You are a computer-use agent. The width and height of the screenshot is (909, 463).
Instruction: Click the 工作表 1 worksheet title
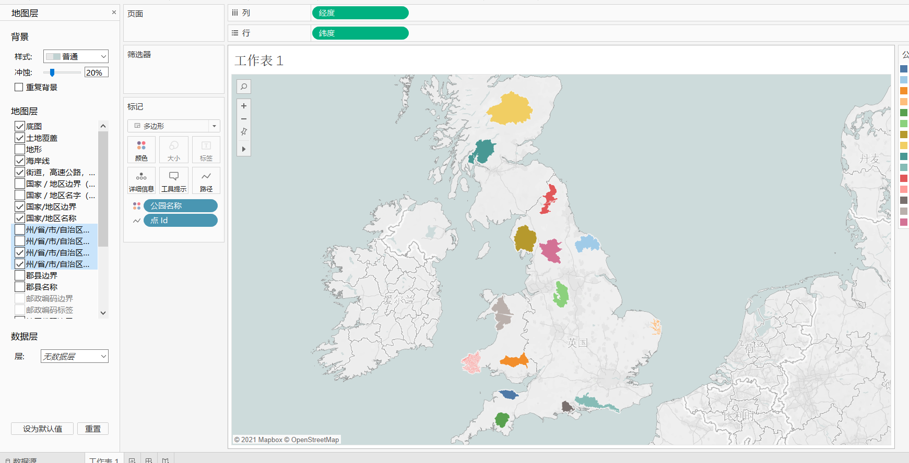259,60
